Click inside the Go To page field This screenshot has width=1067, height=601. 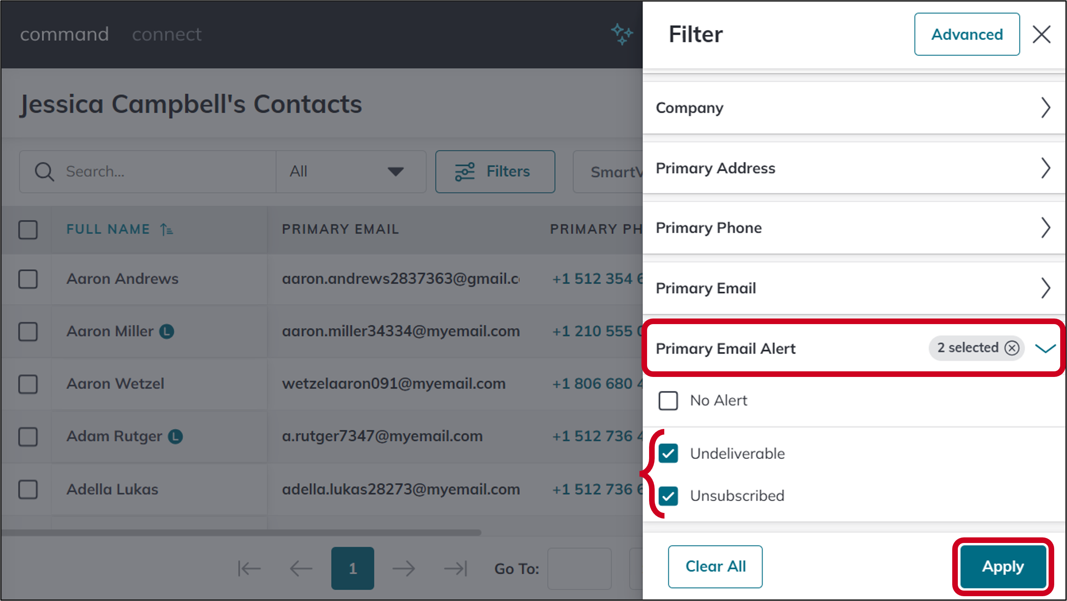click(x=579, y=568)
